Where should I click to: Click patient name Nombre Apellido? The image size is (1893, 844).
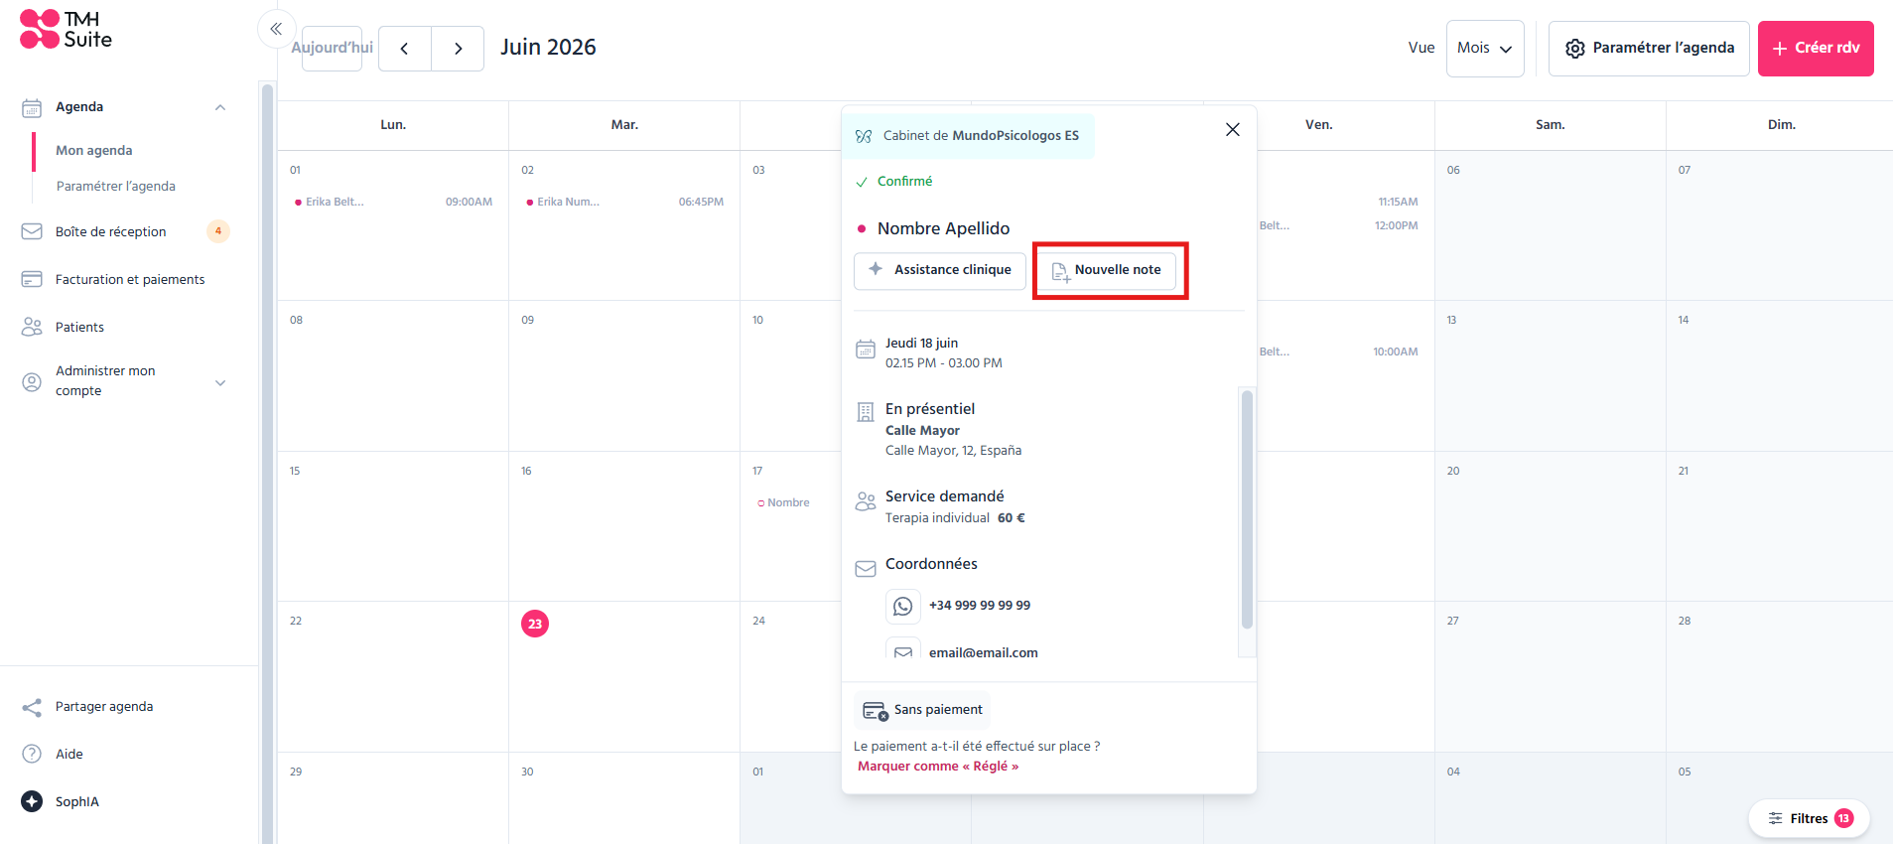[x=943, y=228]
